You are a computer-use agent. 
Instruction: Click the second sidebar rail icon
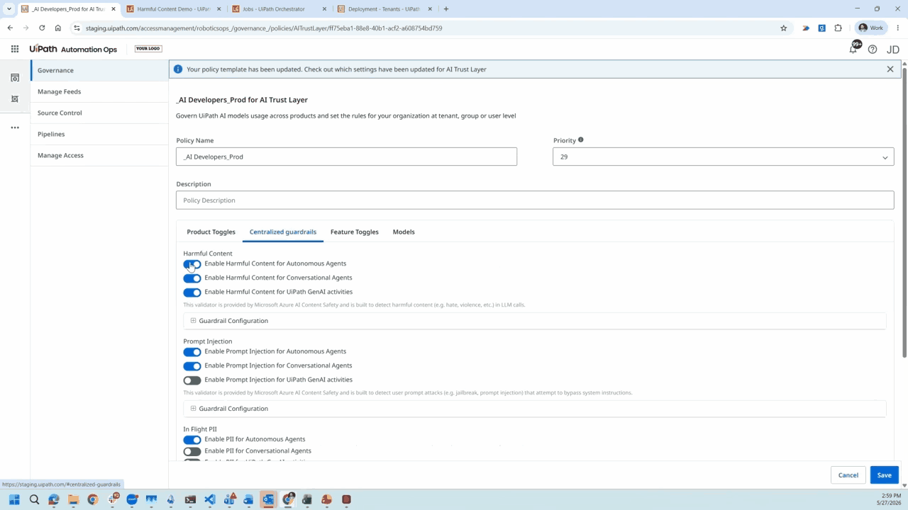(15, 98)
